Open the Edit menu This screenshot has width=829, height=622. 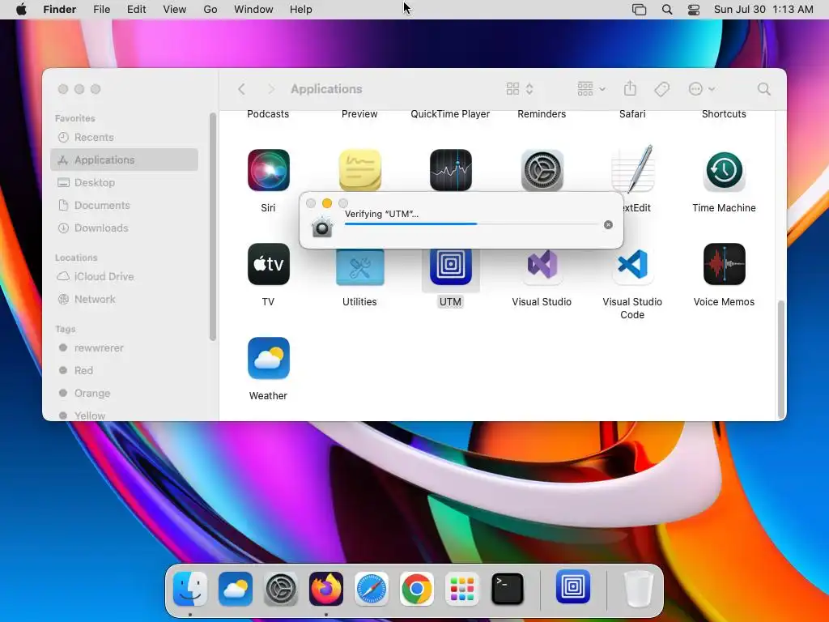[x=136, y=10]
